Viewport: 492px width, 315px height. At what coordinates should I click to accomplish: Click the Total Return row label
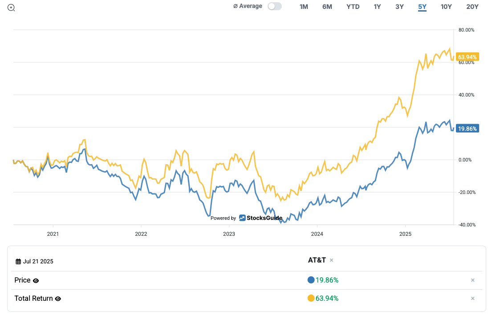click(33, 299)
